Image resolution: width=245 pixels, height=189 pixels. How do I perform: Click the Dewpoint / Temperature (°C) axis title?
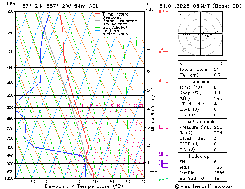point(84,186)
